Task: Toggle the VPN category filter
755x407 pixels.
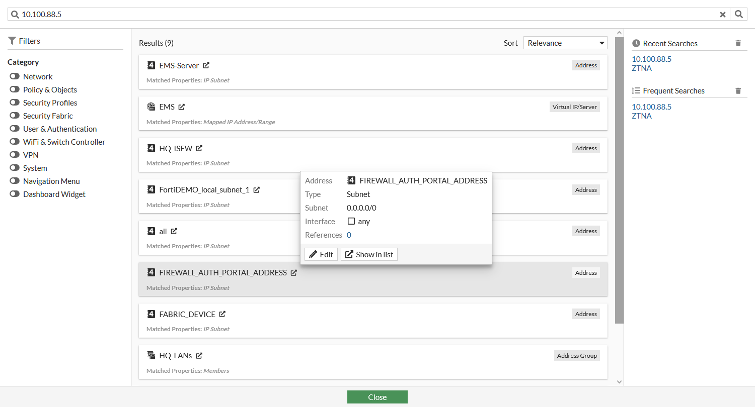Action: coord(15,155)
